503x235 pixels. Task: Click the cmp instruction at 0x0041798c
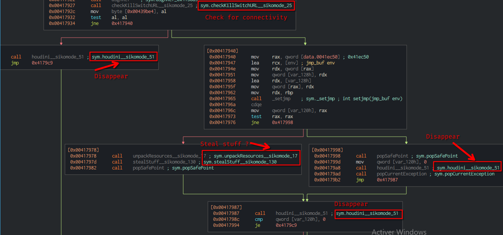click(259, 219)
